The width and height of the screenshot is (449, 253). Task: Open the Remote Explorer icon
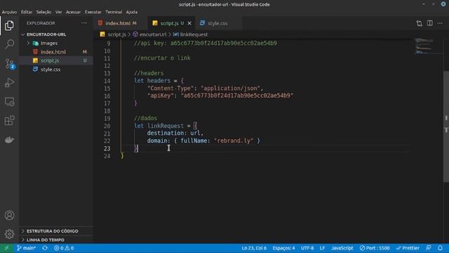[x=9, y=101]
